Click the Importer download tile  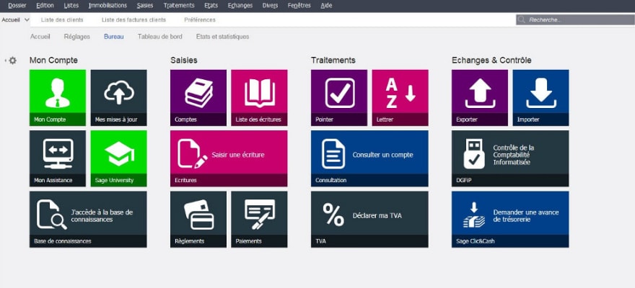[540, 97]
